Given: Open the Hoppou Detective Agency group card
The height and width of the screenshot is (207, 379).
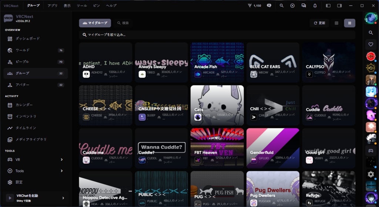Looking at the screenshot, I should click(105, 189).
